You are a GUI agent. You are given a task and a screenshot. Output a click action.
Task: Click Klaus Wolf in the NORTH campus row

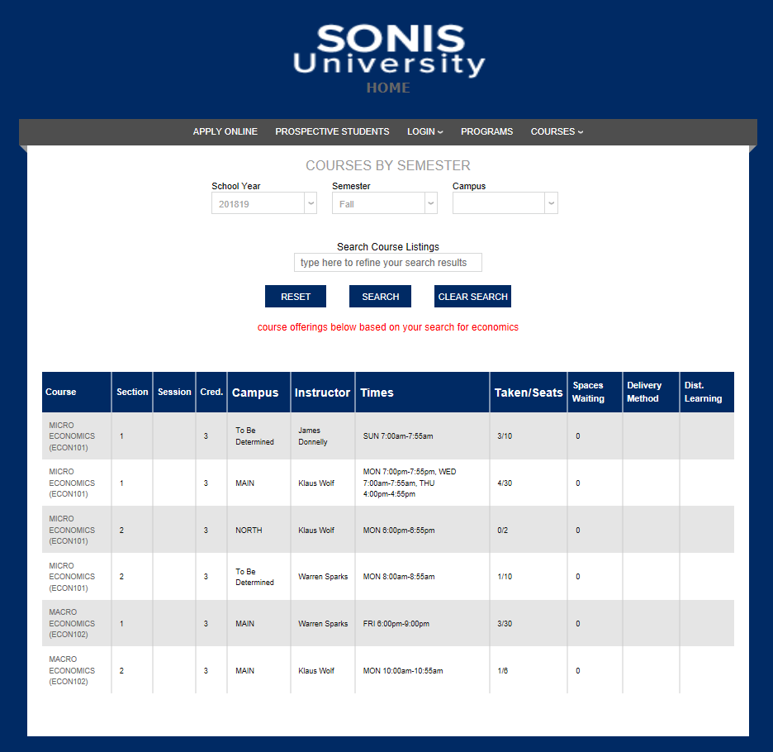(x=316, y=531)
